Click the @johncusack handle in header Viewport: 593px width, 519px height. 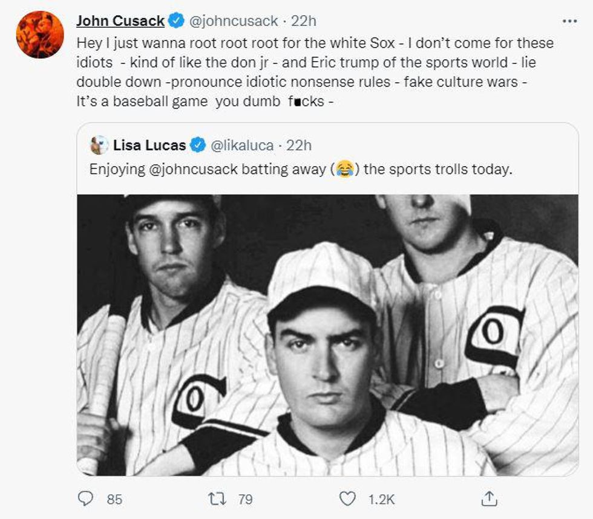coord(234,21)
